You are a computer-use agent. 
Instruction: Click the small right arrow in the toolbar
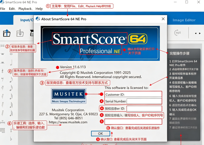click(200, 33)
